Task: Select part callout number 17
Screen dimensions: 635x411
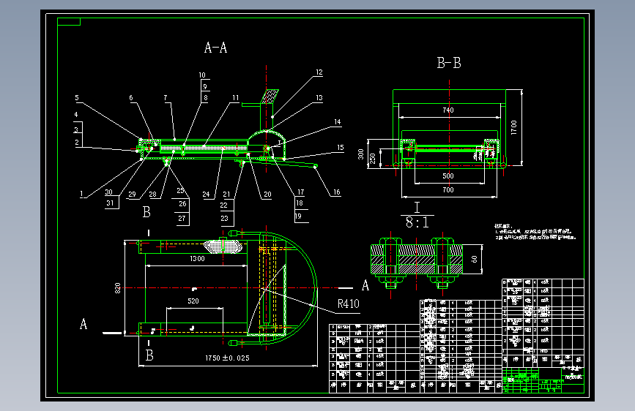Action: click(300, 192)
